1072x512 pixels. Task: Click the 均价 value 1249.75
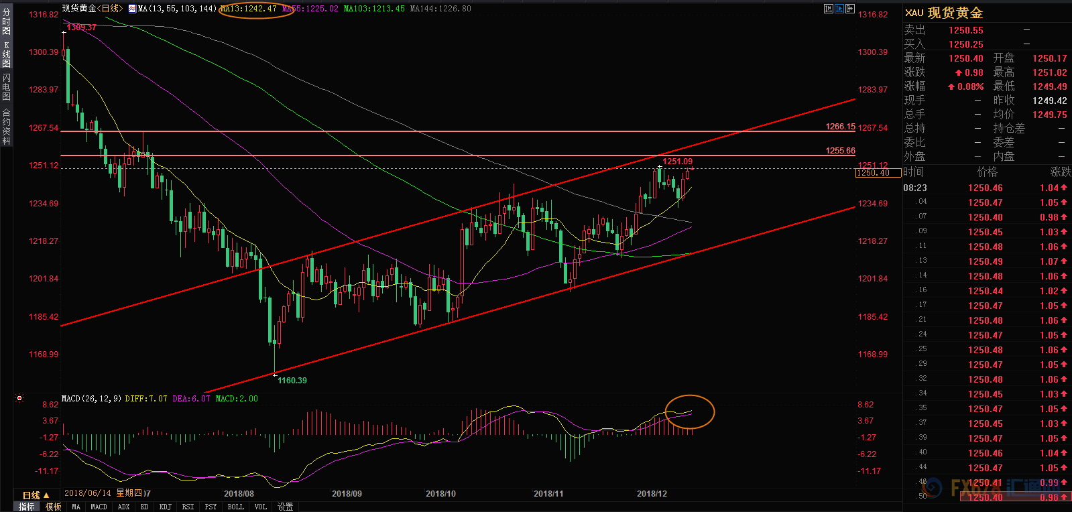(x=1050, y=115)
